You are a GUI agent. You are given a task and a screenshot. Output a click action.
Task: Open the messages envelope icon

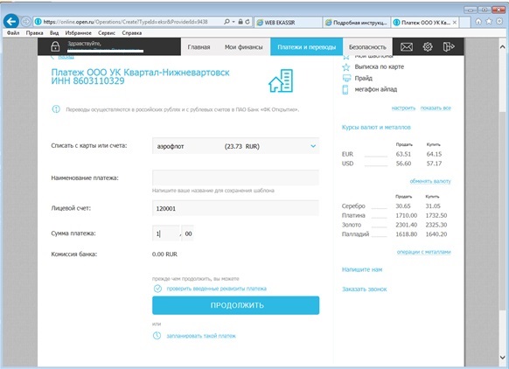(x=407, y=47)
